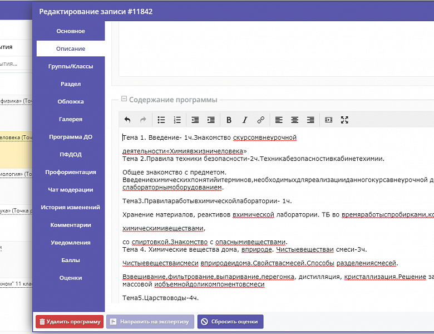
Task: Open the Основное tab
Action: (71, 31)
